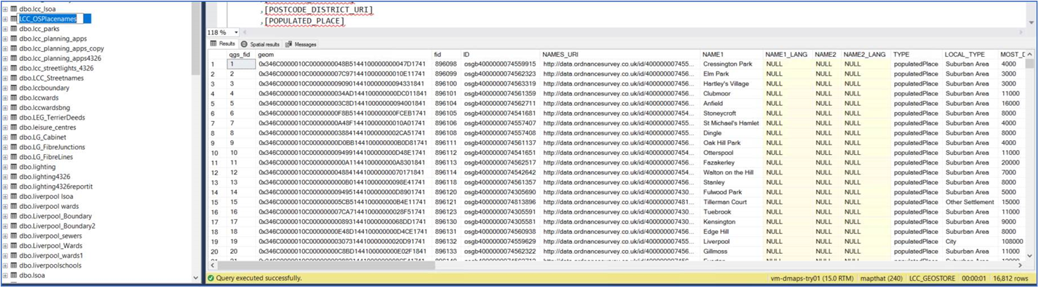Switch to the Messages tab
The height and width of the screenshot is (288, 1039).
click(301, 43)
